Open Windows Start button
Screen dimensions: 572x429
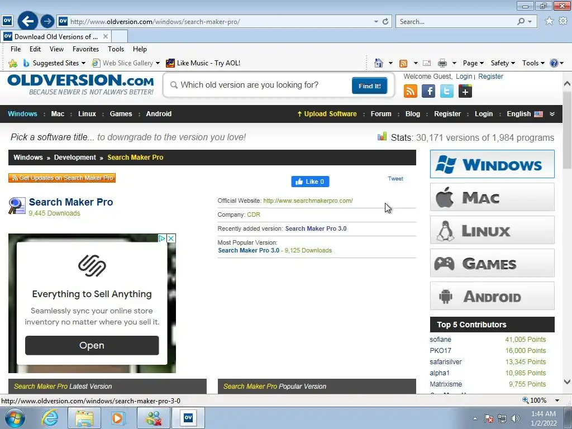(15, 418)
